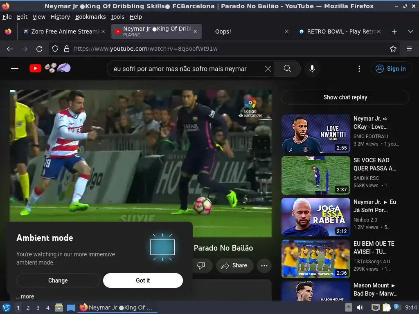419x314 pixels.
Task: Click the Sign in button
Action: point(391,69)
